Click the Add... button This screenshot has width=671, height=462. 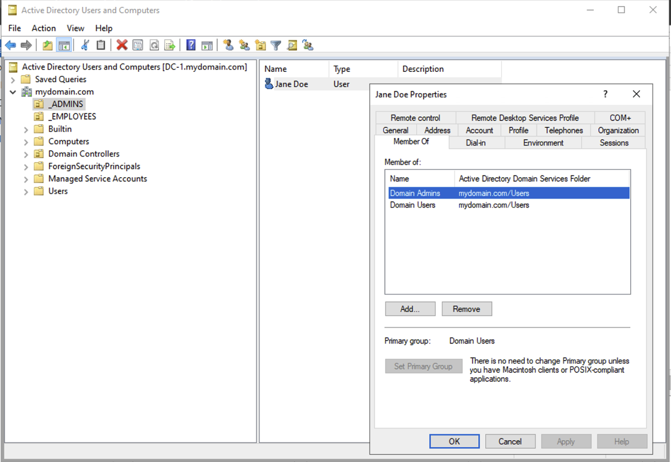[x=410, y=309]
